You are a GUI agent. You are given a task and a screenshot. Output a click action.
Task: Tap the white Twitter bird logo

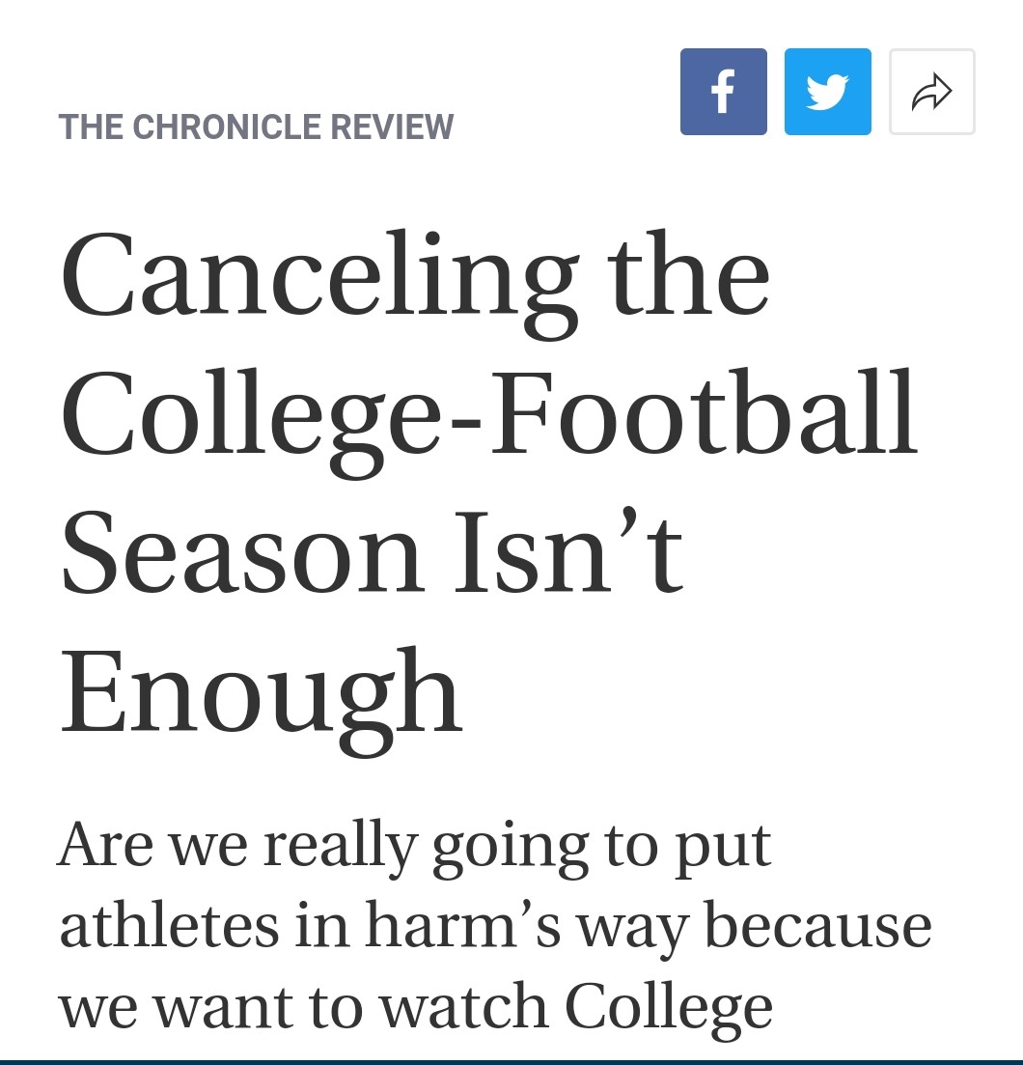pos(827,92)
